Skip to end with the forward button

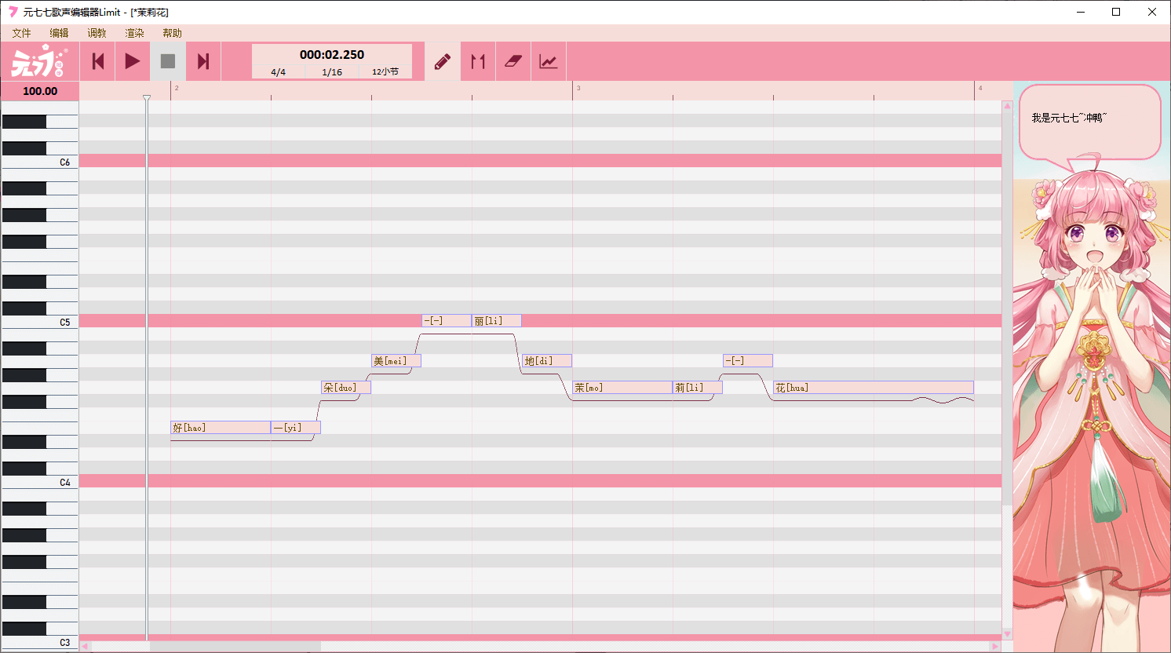tap(203, 61)
